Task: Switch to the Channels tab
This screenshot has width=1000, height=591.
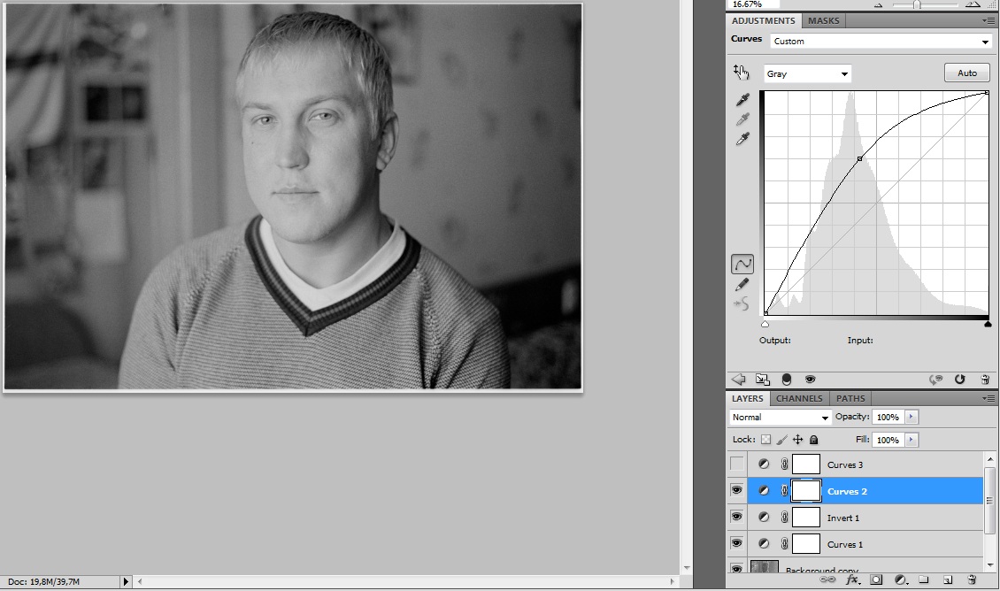Action: coord(799,398)
